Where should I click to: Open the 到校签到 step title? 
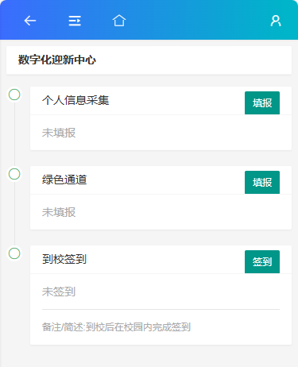click(64, 259)
